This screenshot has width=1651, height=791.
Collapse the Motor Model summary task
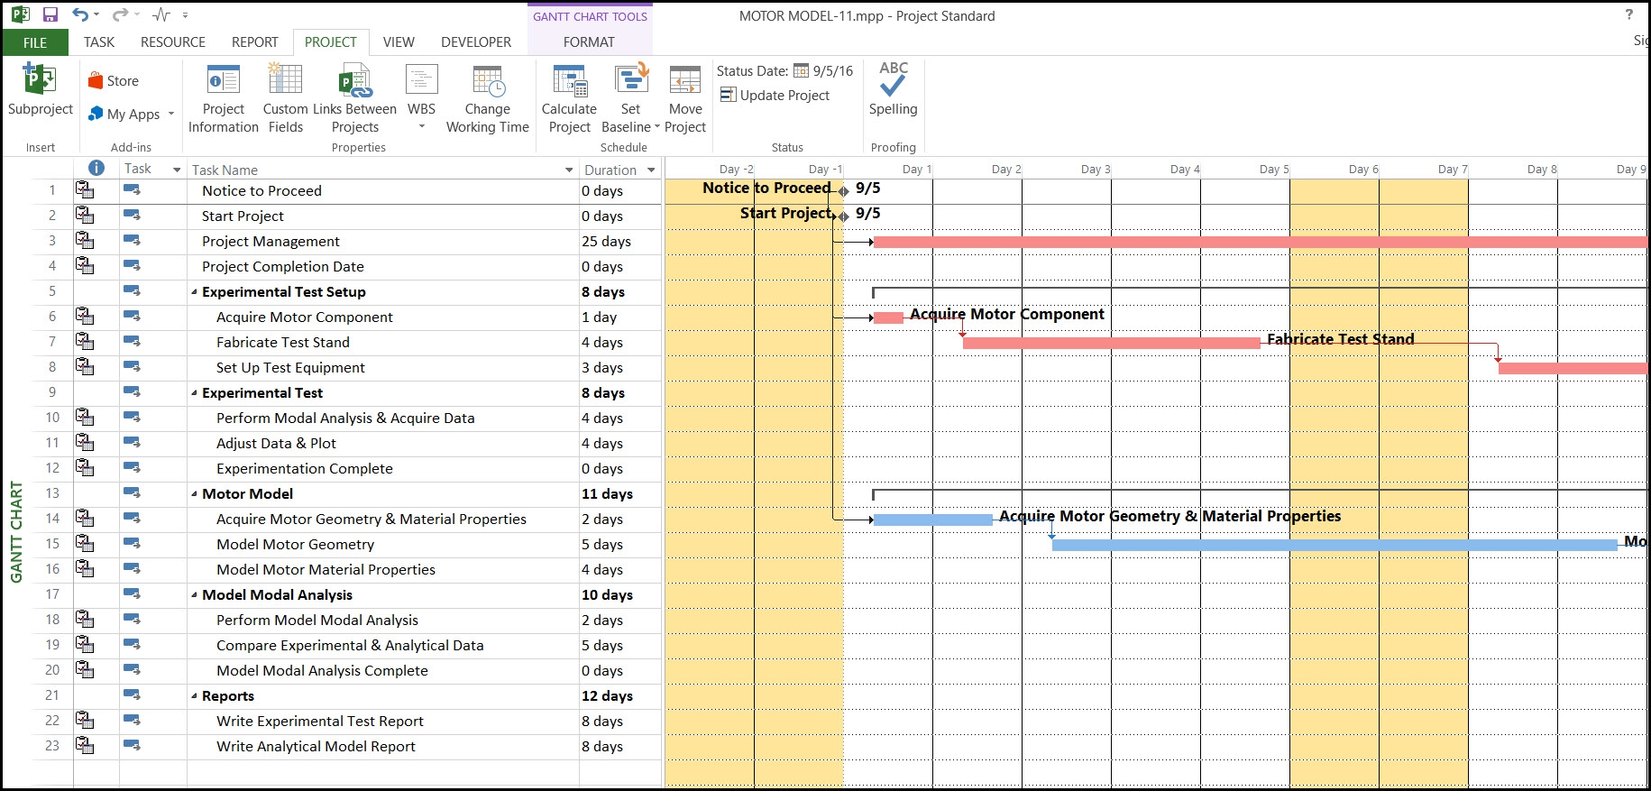point(195,494)
